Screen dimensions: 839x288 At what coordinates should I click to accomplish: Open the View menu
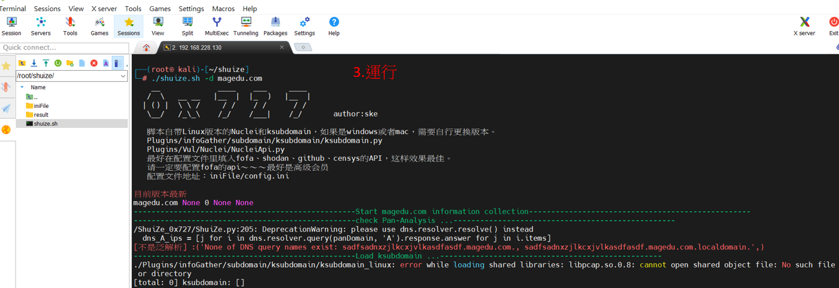(x=76, y=9)
